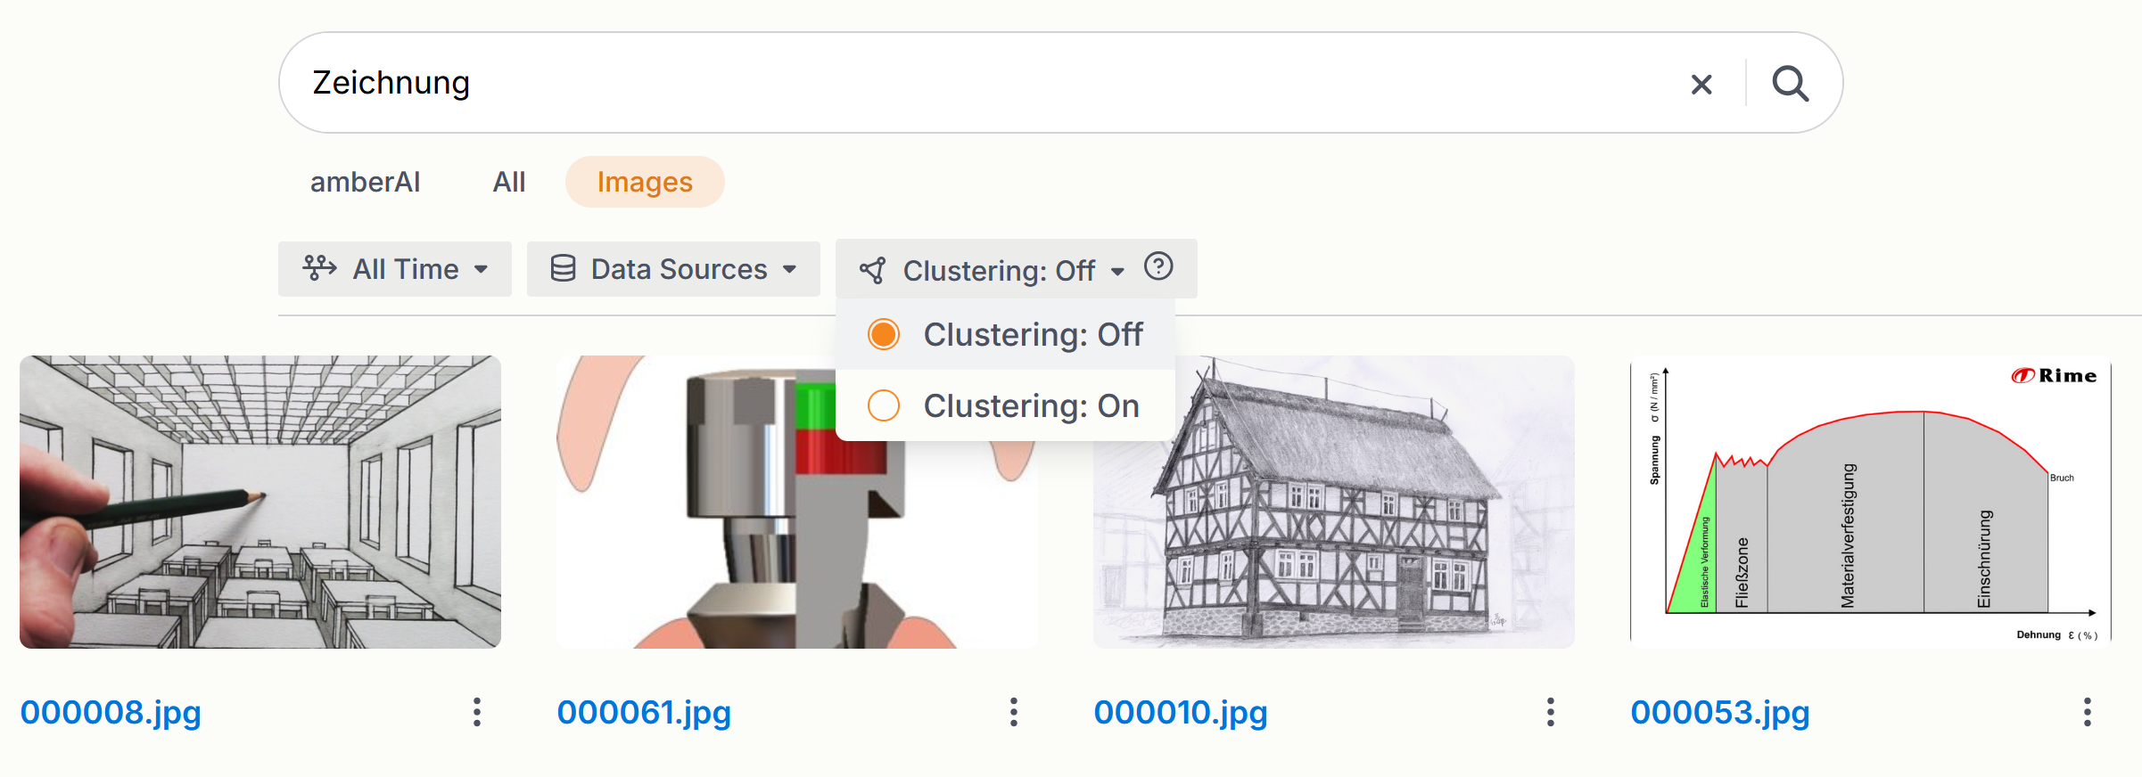Image resolution: width=2142 pixels, height=777 pixels.
Task: Open the three-dot menu for 000053.jpg
Action: (x=2087, y=712)
